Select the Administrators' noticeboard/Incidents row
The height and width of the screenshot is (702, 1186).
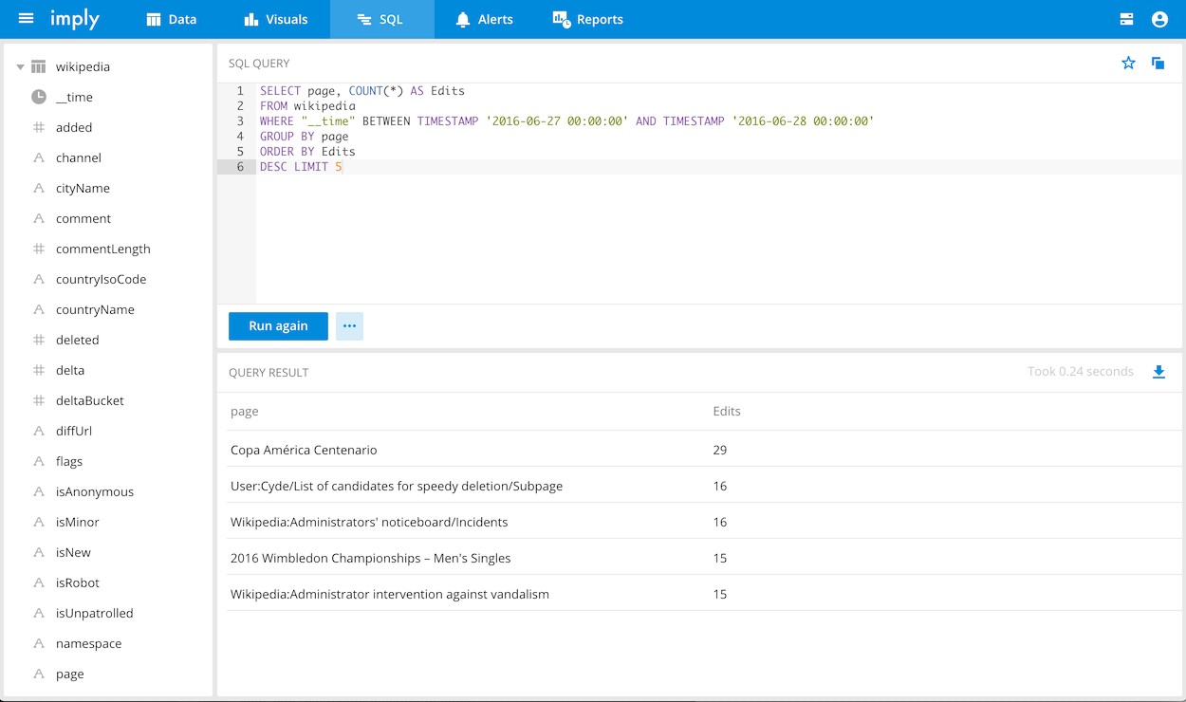click(702, 522)
